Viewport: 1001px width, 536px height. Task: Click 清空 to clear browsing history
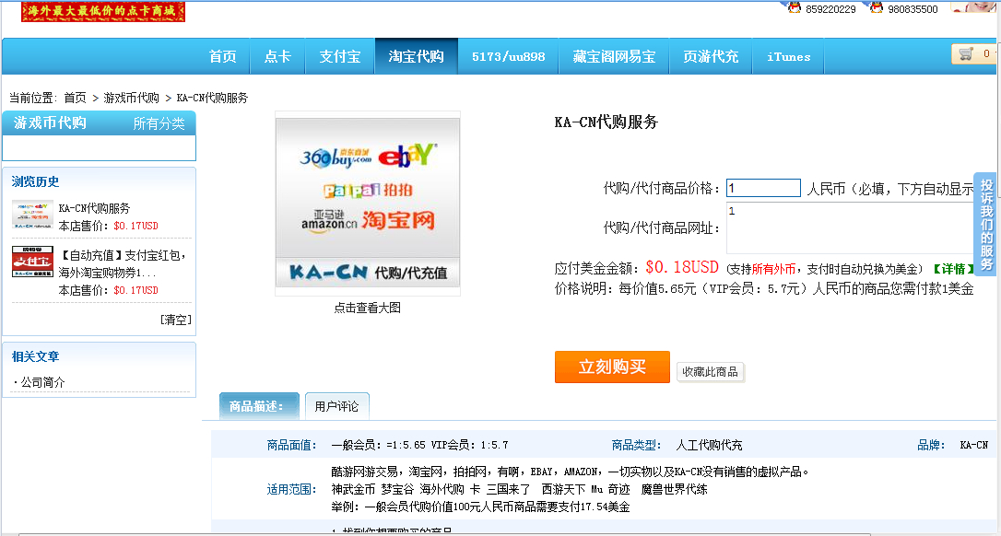click(175, 320)
